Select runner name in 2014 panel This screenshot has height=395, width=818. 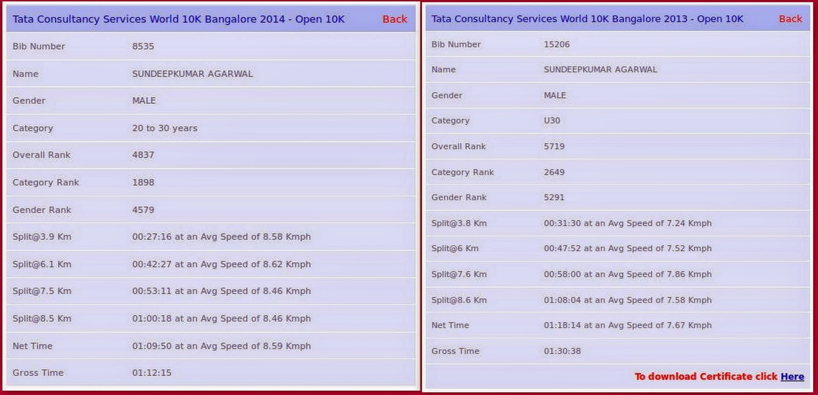point(192,74)
